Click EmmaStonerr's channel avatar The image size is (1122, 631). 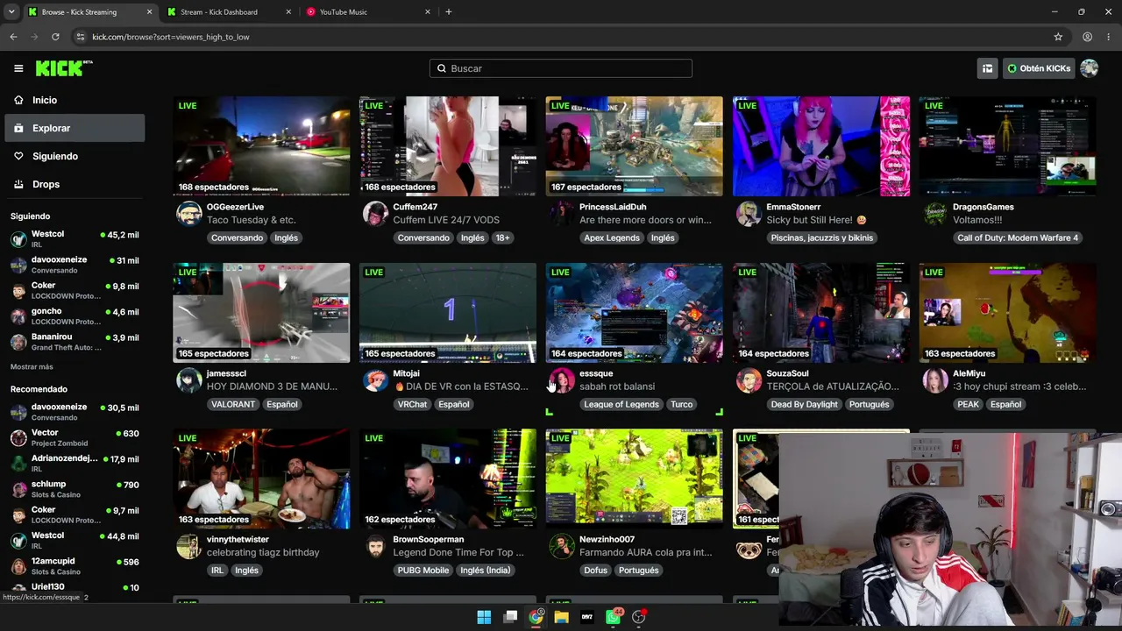[749, 214]
